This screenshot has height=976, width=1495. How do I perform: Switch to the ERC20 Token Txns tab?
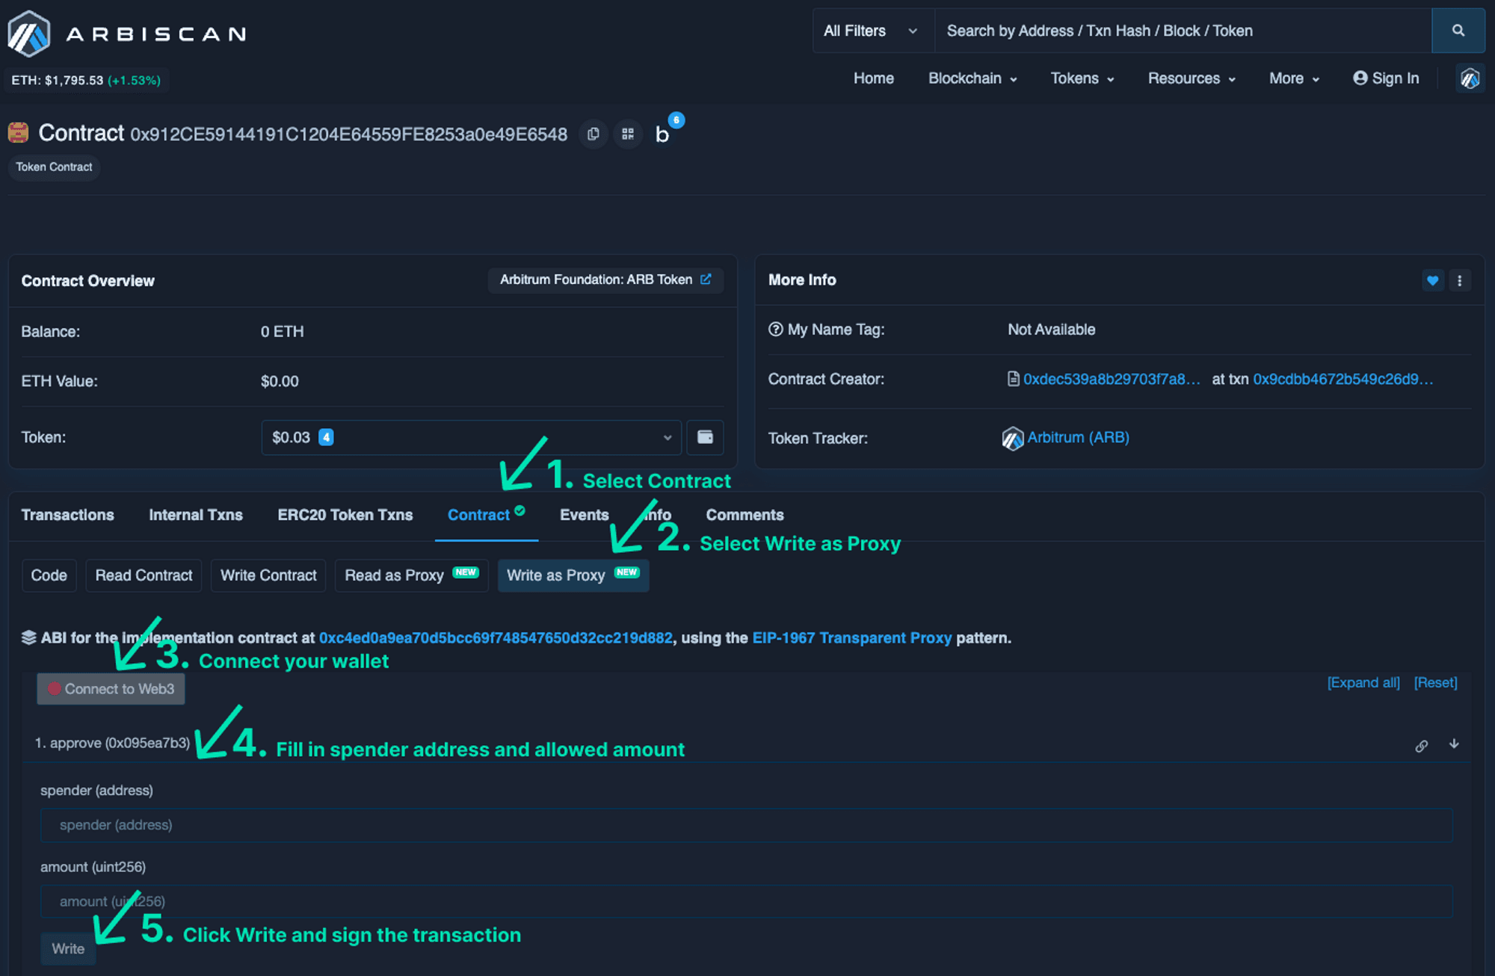(x=345, y=514)
